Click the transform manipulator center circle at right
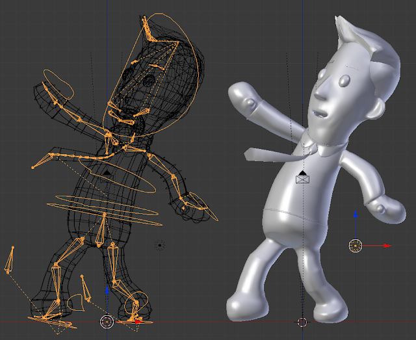 pos(356,246)
